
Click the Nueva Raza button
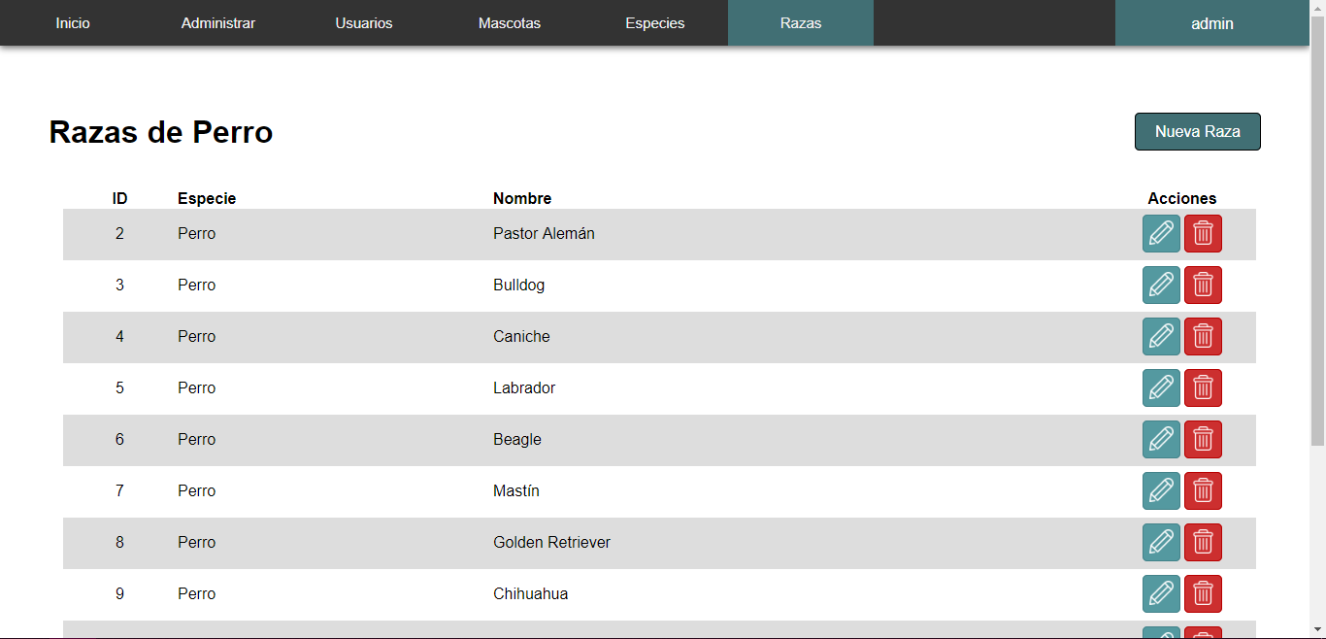pyautogui.click(x=1198, y=131)
